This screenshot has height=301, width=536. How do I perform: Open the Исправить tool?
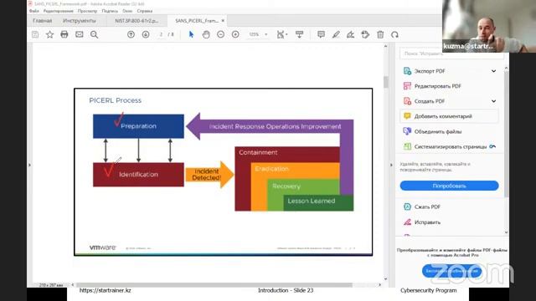click(x=427, y=222)
